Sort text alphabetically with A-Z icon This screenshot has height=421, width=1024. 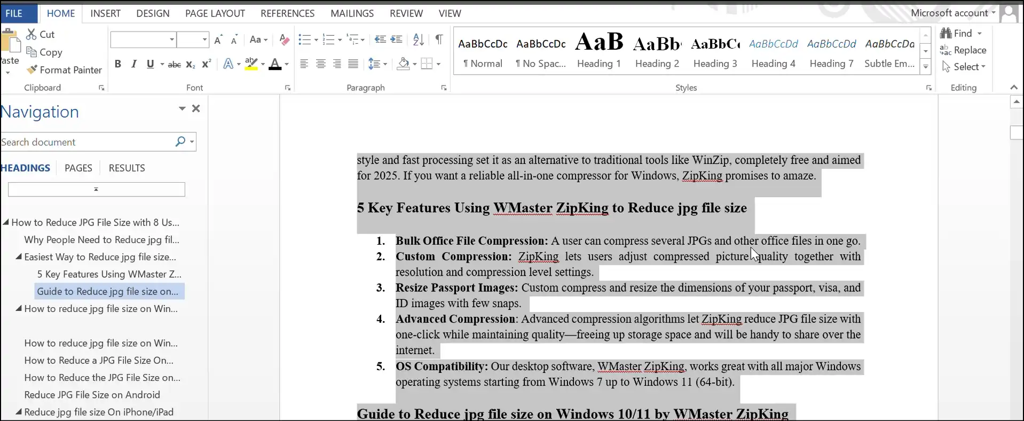(419, 40)
